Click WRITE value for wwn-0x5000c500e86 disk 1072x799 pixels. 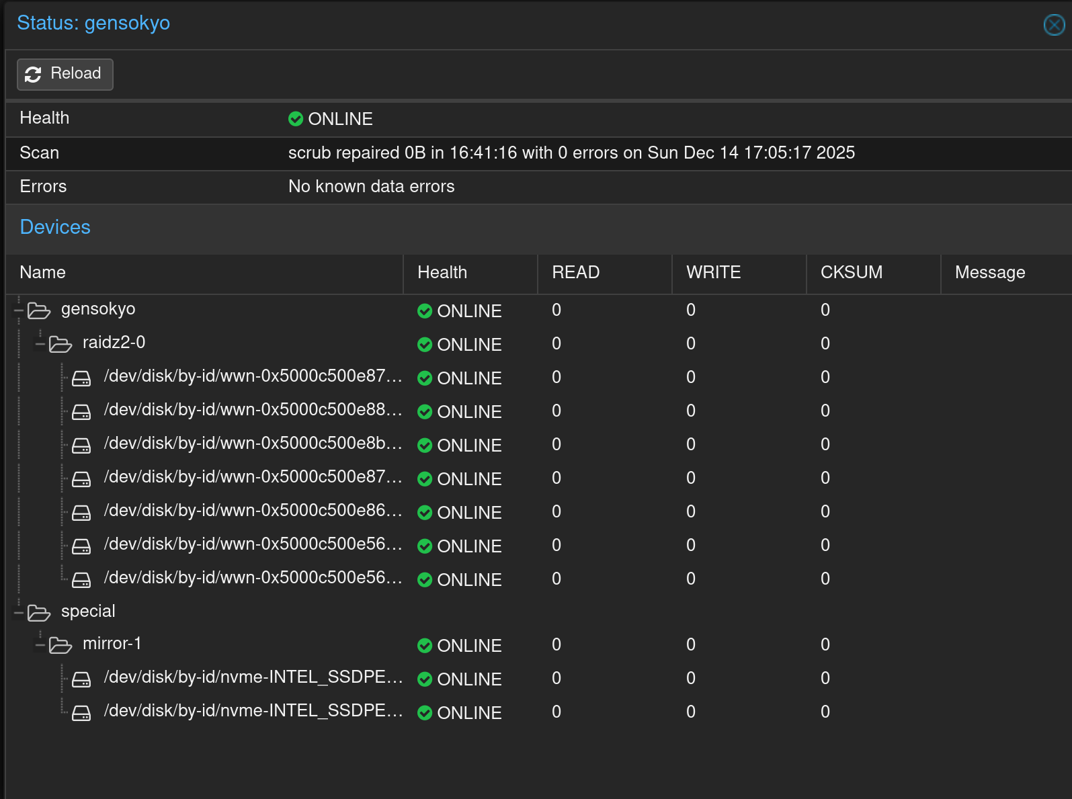coord(691,512)
